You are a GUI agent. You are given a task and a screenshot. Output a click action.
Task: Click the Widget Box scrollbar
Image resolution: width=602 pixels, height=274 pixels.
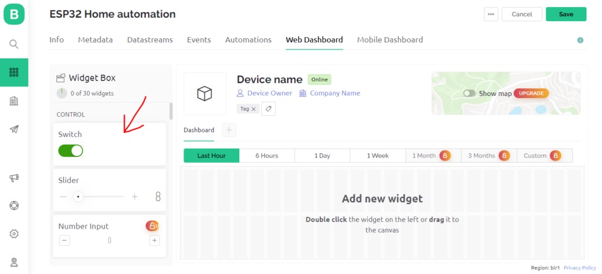(x=171, y=111)
